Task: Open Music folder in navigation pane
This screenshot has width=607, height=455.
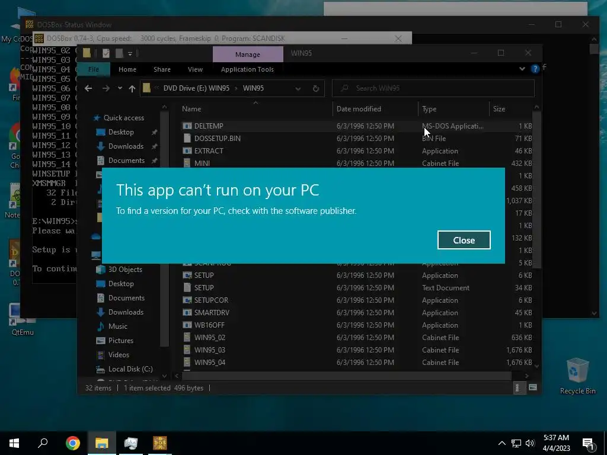Action: coord(112,326)
